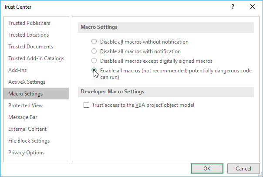Switch to Trusted Locations section
This screenshot has width=263, height=177.
(28, 35)
